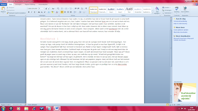Open the Selecteren dropdown

(167, 13)
